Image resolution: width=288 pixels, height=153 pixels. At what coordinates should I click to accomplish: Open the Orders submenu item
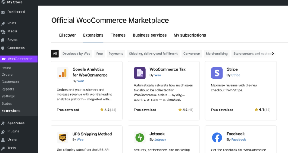[x=7, y=75]
